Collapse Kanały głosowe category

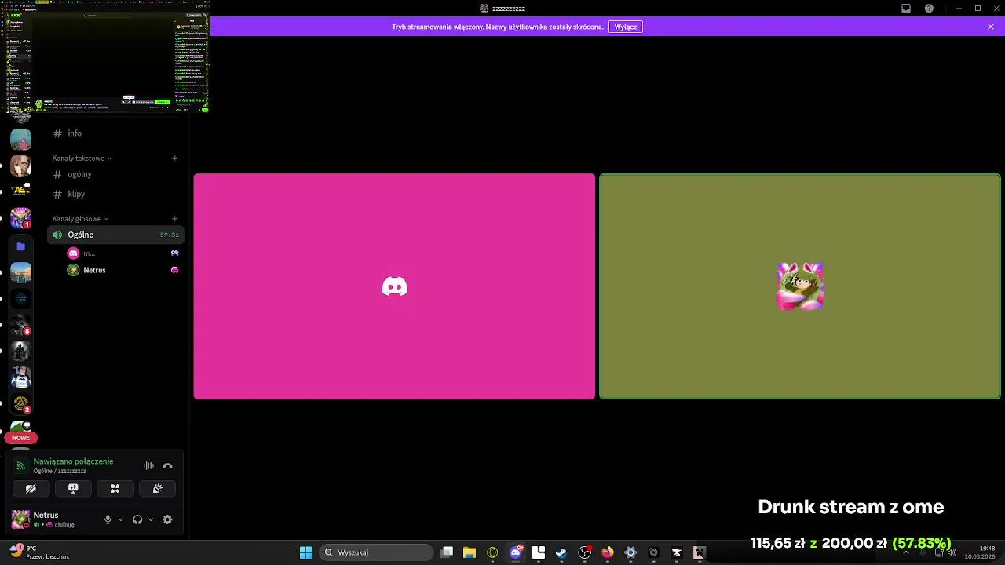(80, 219)
